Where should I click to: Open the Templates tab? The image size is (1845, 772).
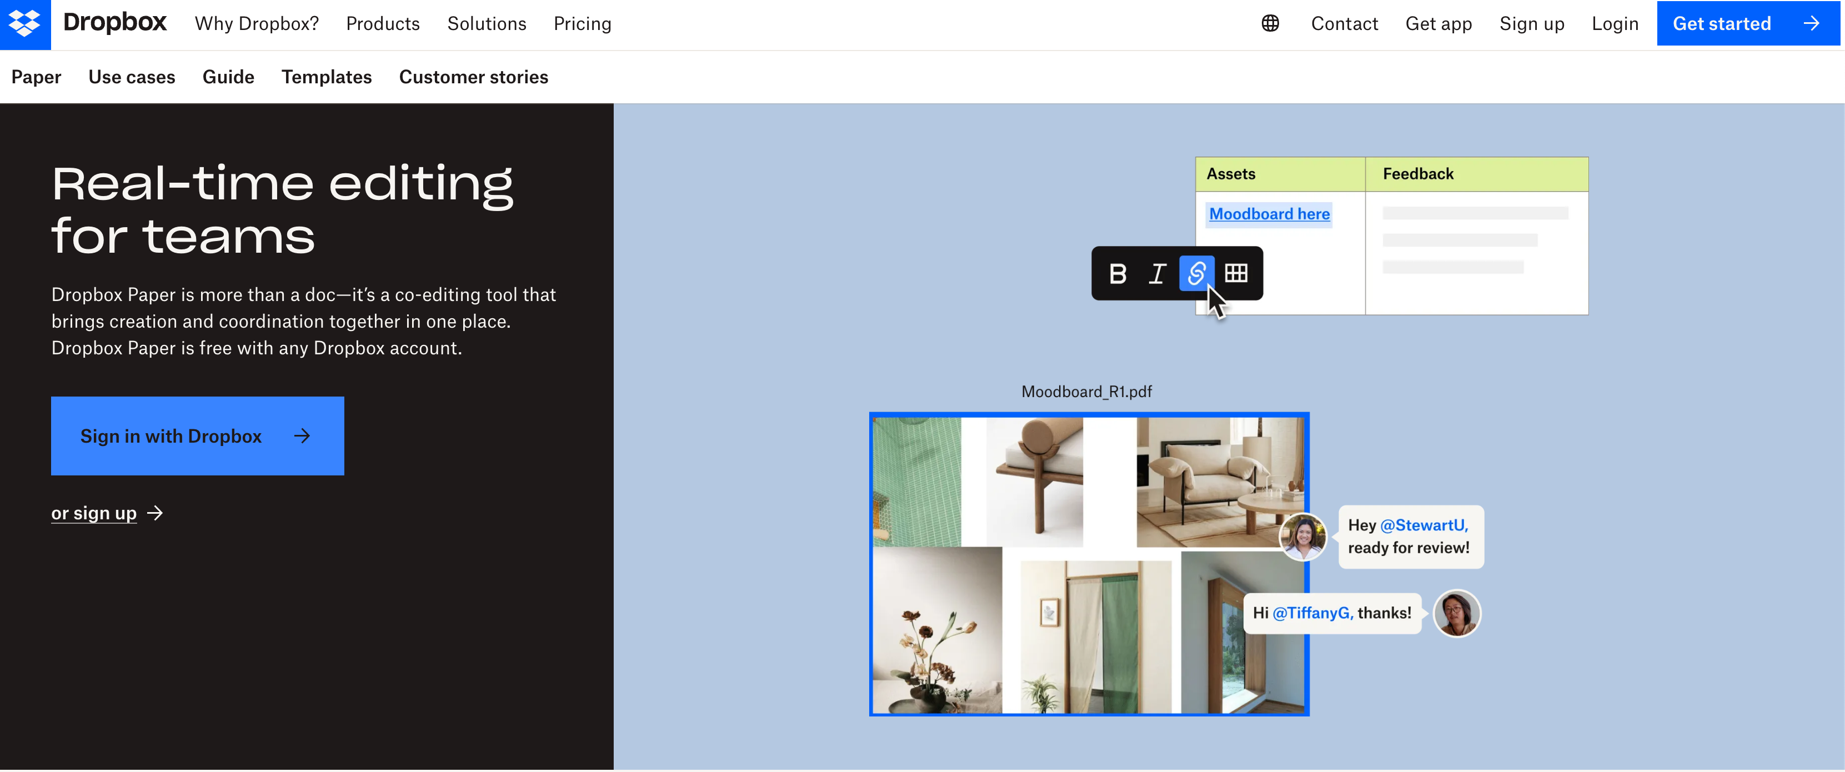pyautogui.click(x=327, y=77)
